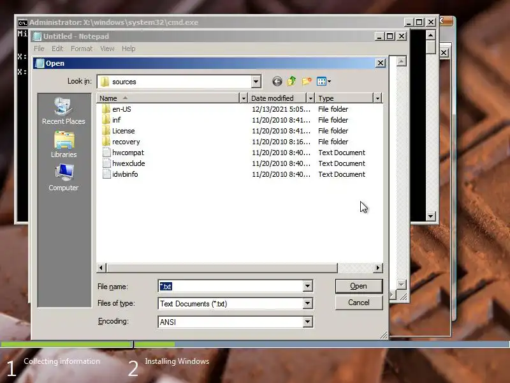Image resolution: width=510 pixels, height=383 pixels.
Task: Open Notepad Format menu
Action: point(82,49)
